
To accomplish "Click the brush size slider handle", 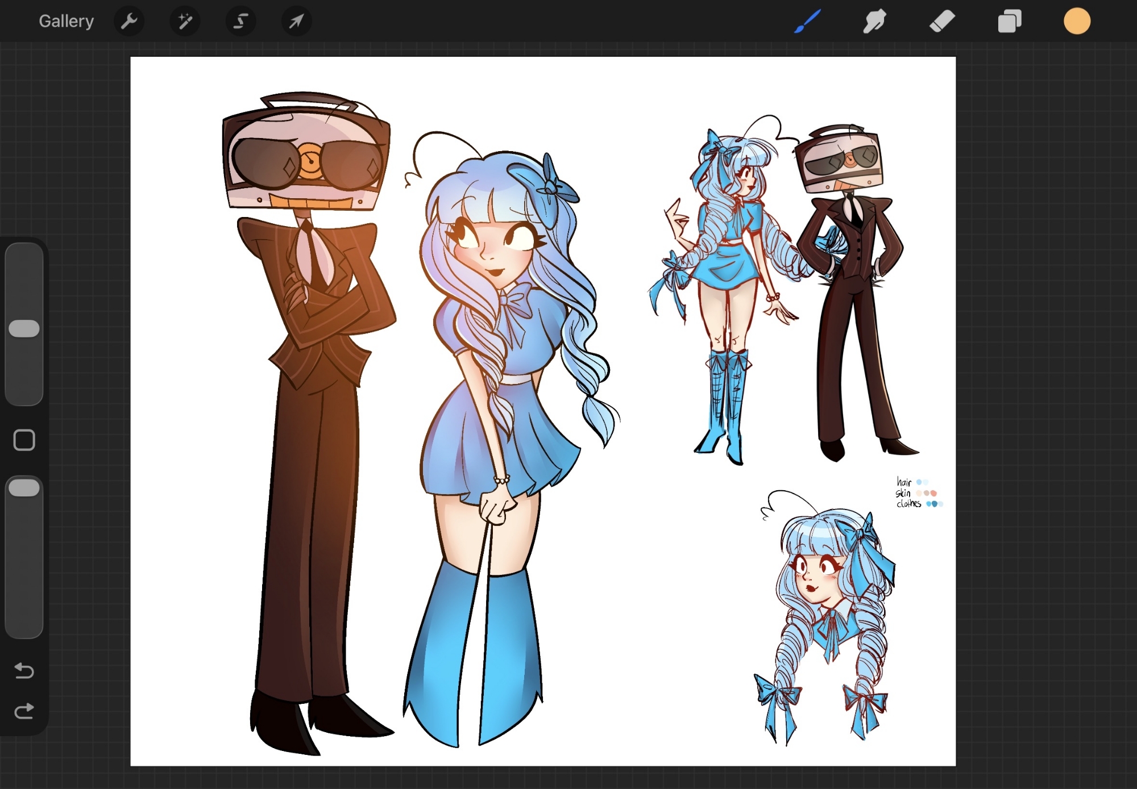I will click(x=24, y=328).
